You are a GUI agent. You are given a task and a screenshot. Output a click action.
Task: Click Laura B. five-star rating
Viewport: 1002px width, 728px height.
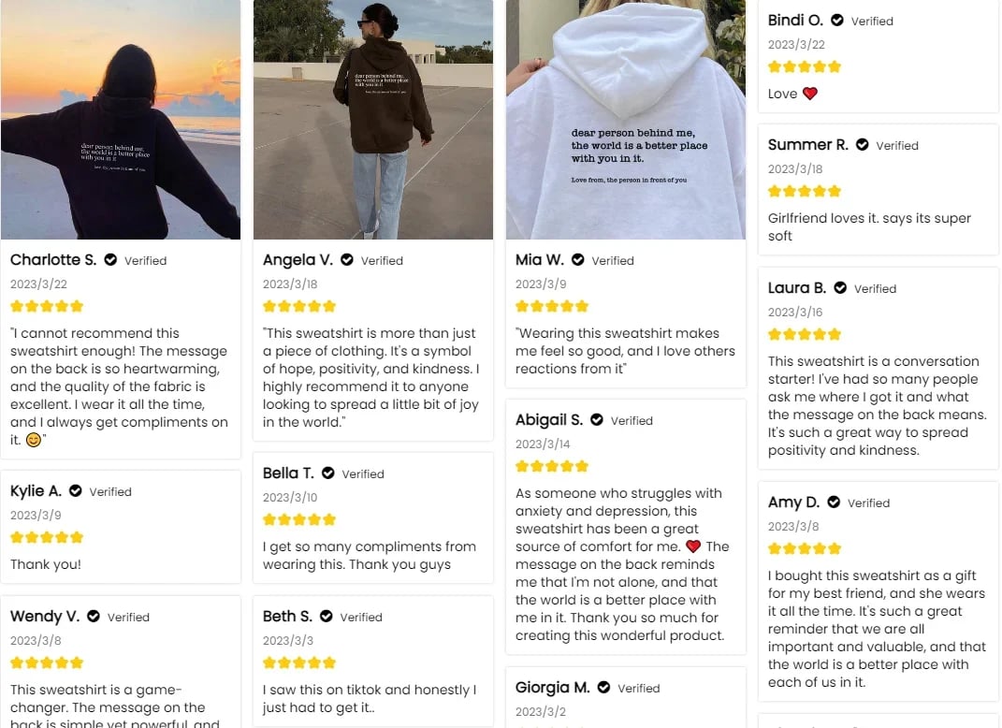[x=805, y=334]
